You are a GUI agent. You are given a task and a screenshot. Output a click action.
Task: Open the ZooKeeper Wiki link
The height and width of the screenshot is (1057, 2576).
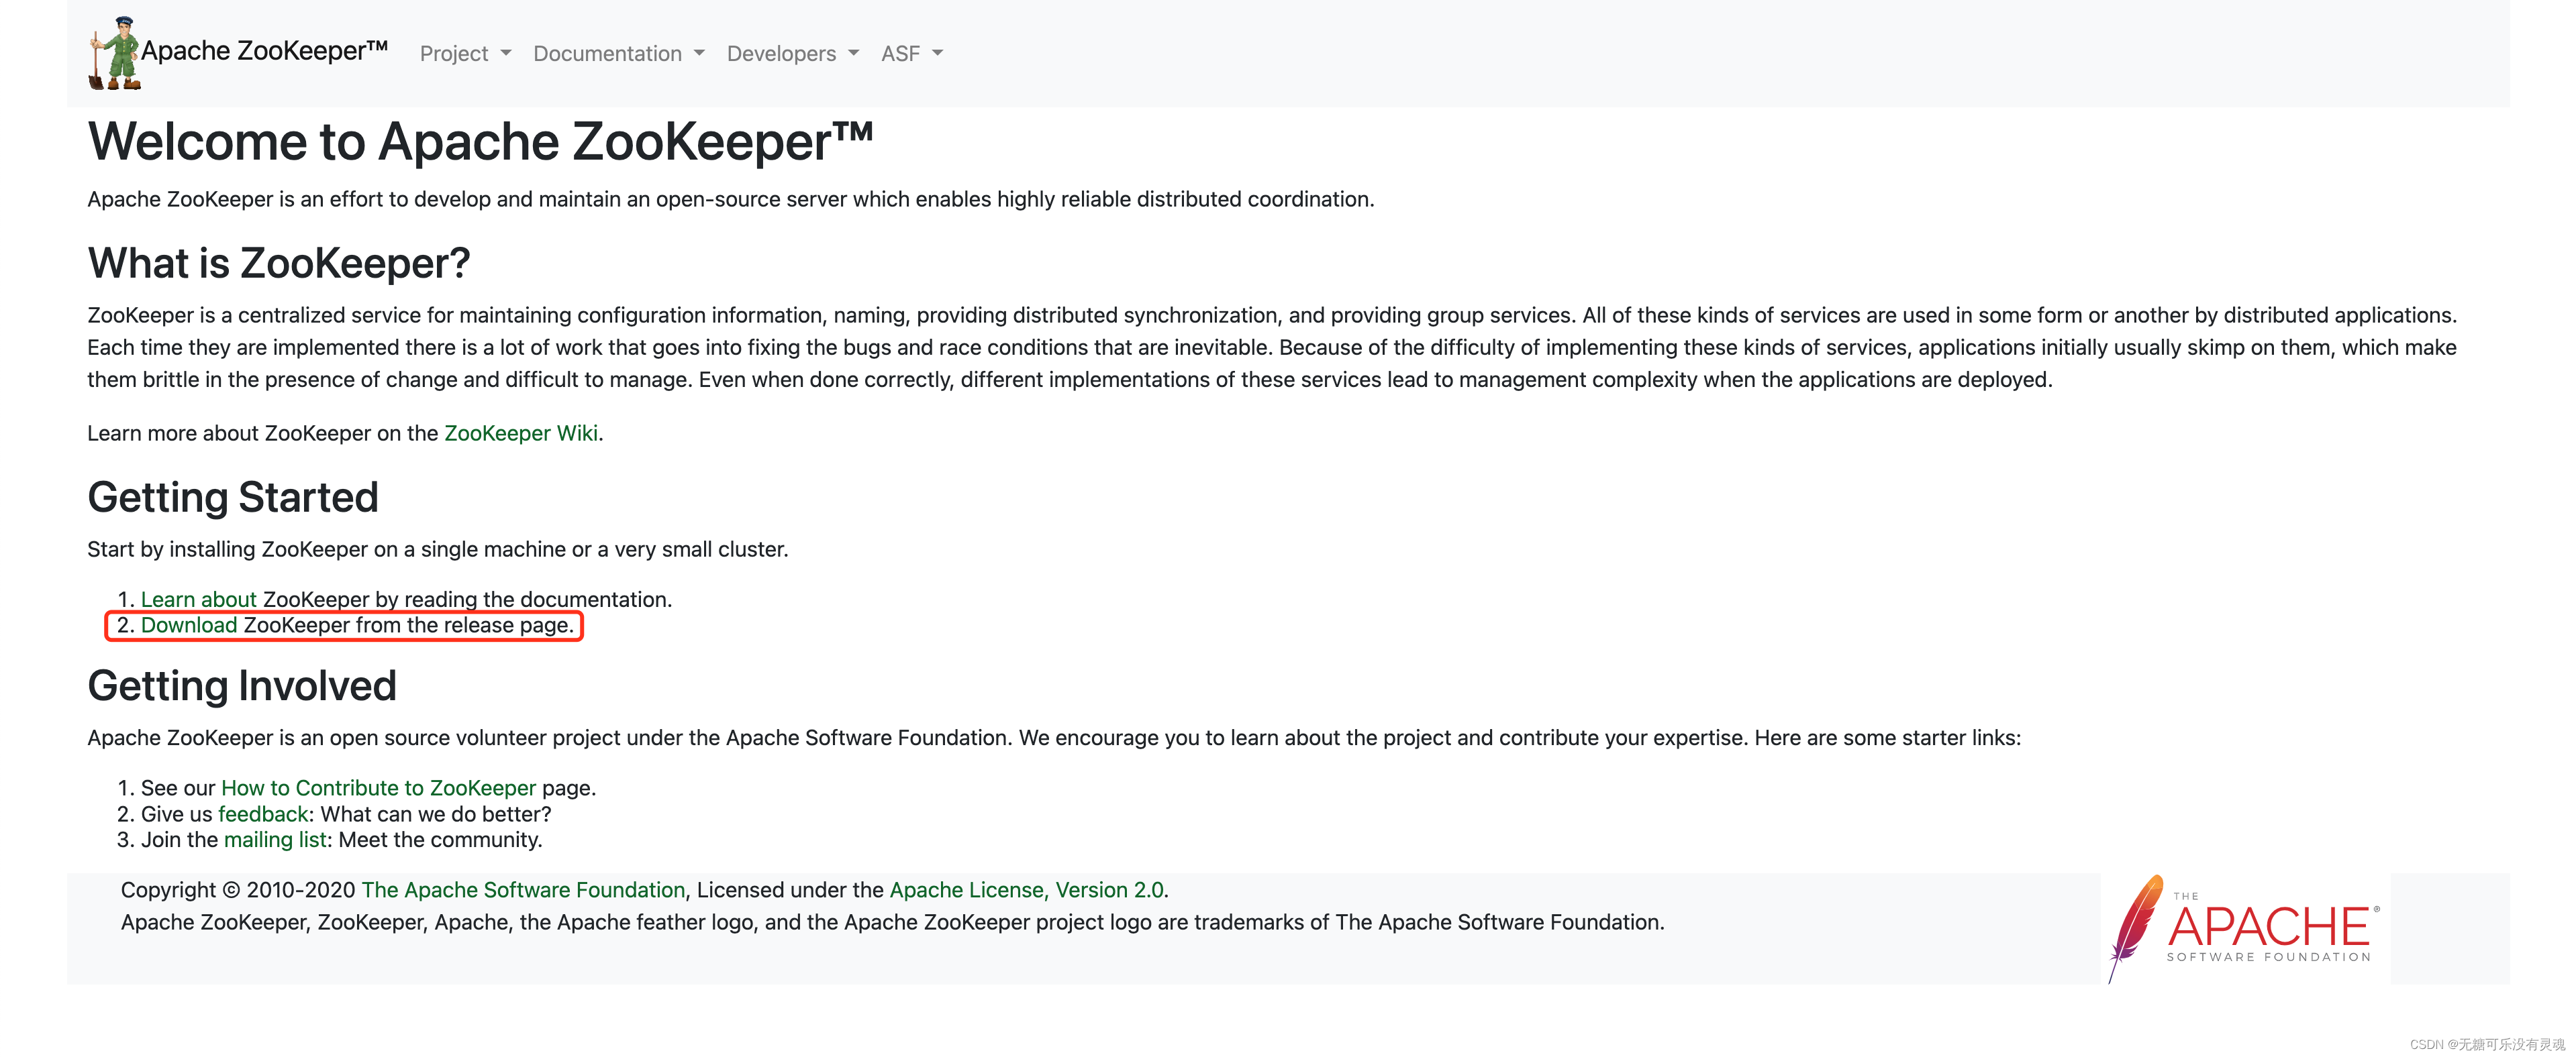[x=521, y=433]
